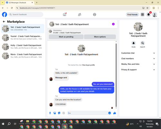The image size is (161, 129).
Task: Open the Groups icon in top navigation
Action: click(95, 15)
